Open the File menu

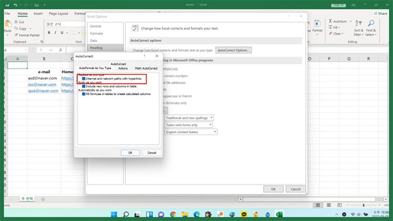(x=7, y=13)
